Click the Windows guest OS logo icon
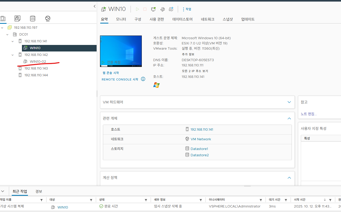 click(x=156, y=85)
